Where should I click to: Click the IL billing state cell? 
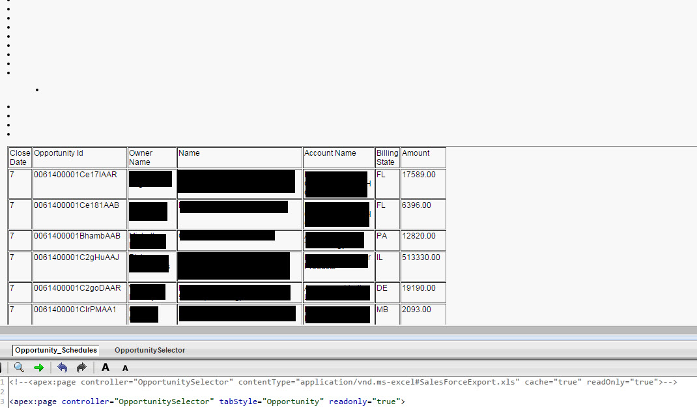point(387,267)
